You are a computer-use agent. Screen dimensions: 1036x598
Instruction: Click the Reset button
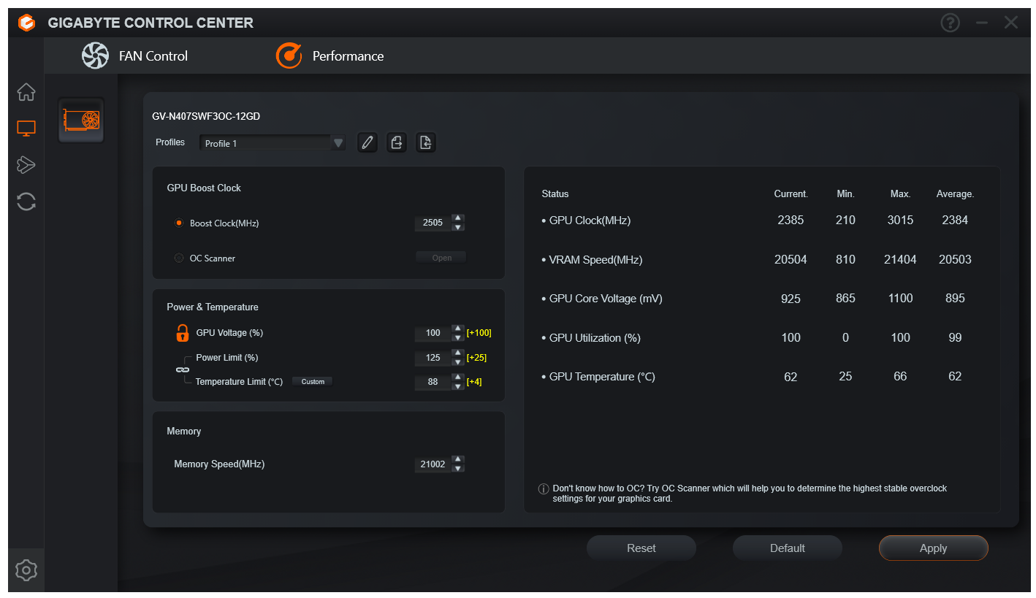pyautogui.click(x=641, y=548)
